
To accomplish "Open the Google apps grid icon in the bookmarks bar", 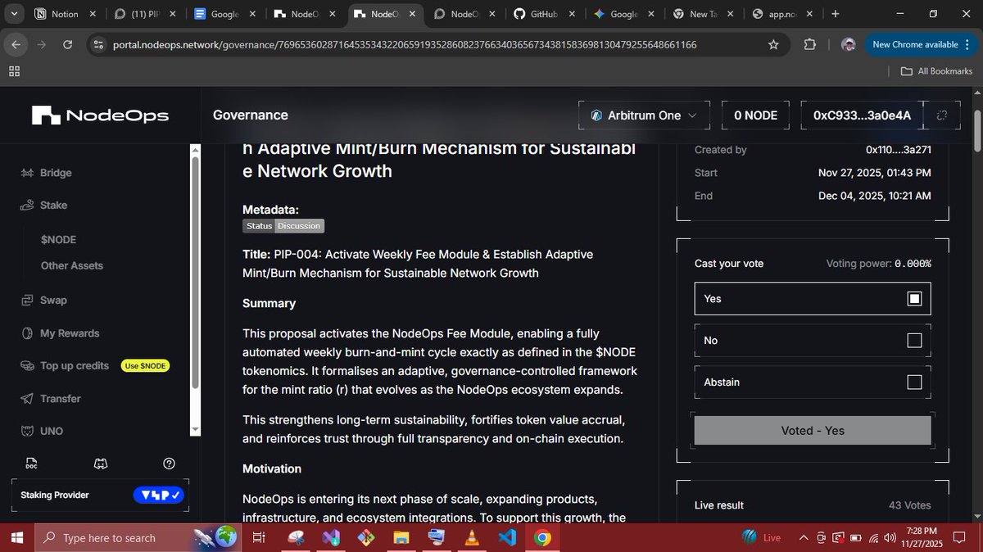I will pyautogui.click(x=14, y=71).
